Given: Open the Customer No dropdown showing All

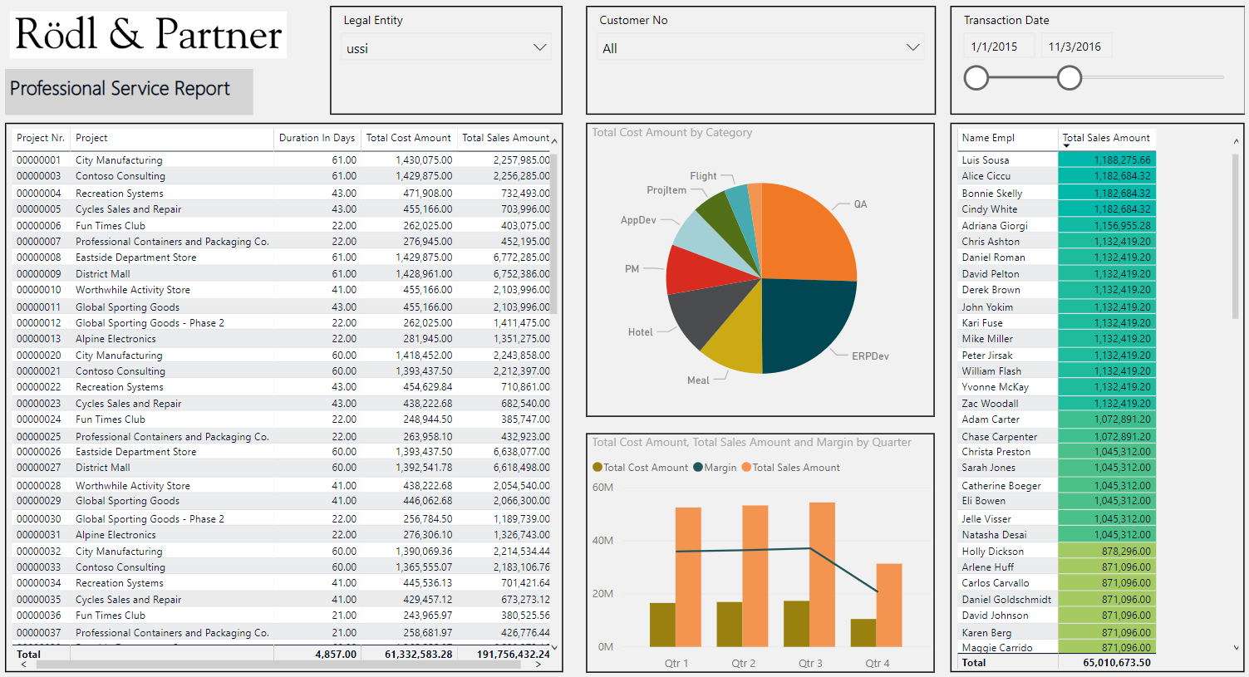Looking at the screenshot, I should (x=760, y=47).
